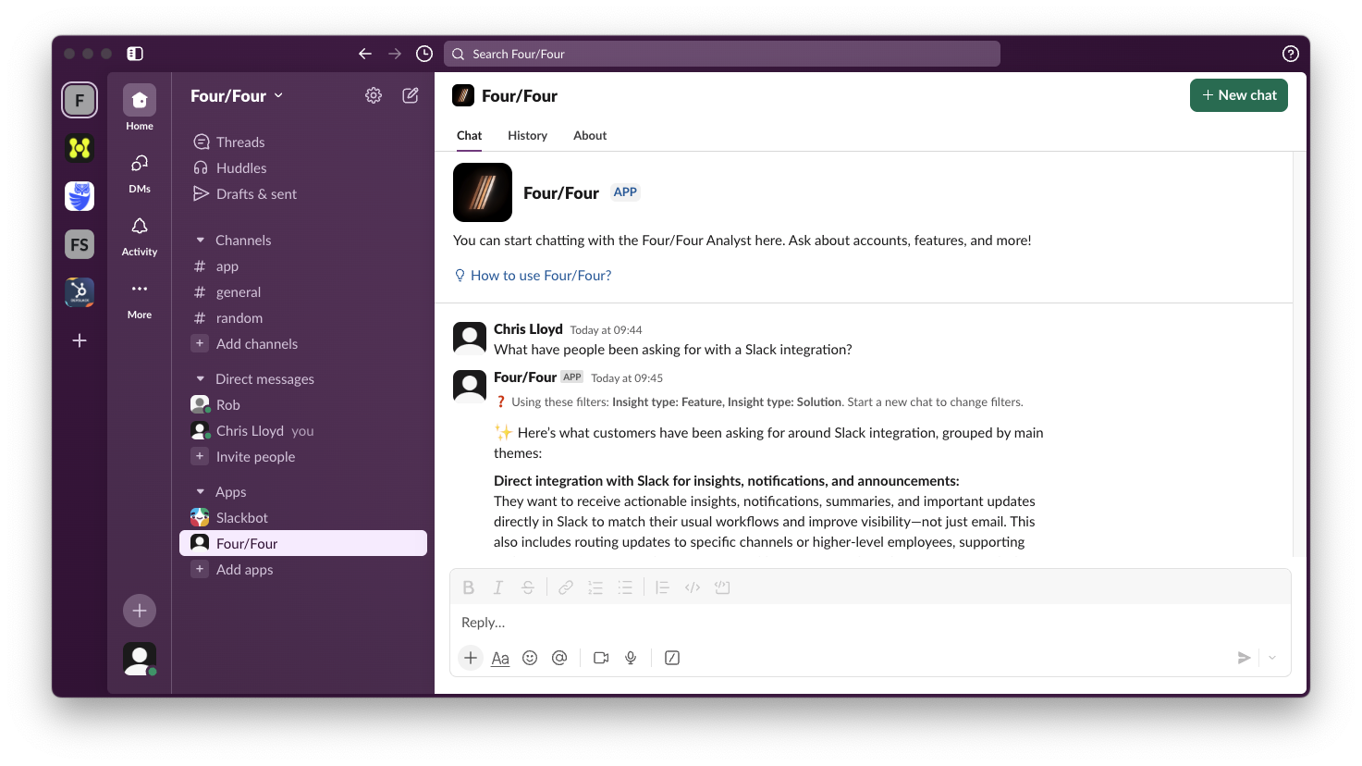Open slash command shortcuts
The width and height of the screenshot is (1362, 766).
[x=672, y=658]
